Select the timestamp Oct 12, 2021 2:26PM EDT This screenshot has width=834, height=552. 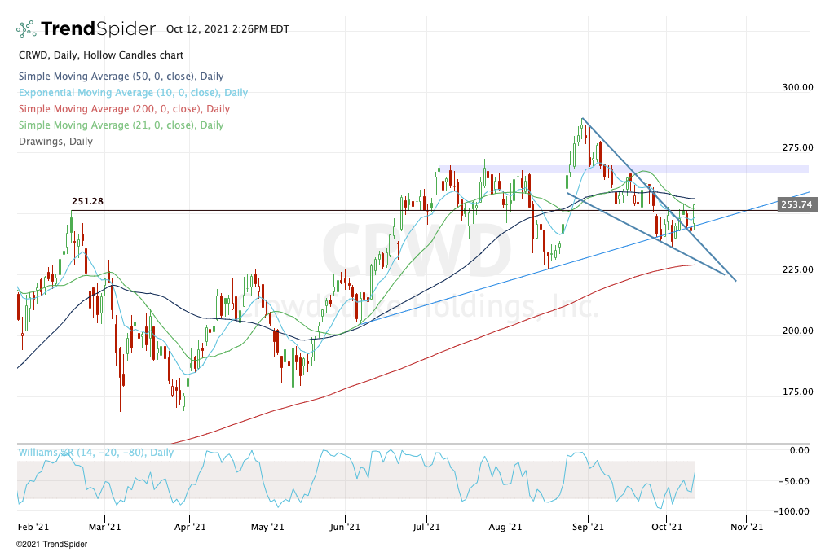tap(227, 29)
